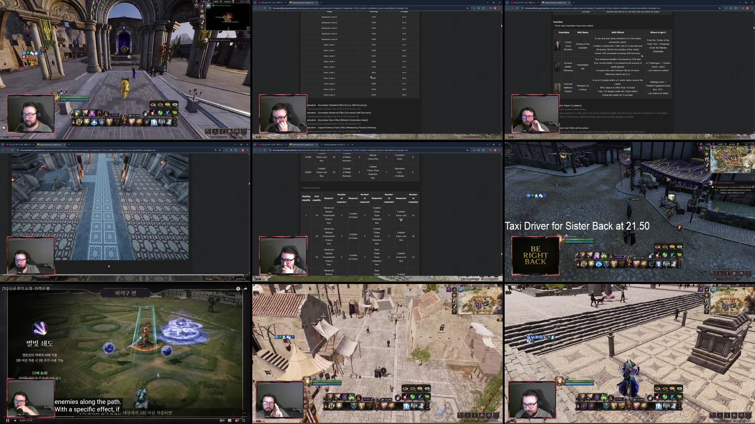Switch to YouTube tab in floor screenshot browser
Viewport: 755px width, 424px height.
click(20, 144)
